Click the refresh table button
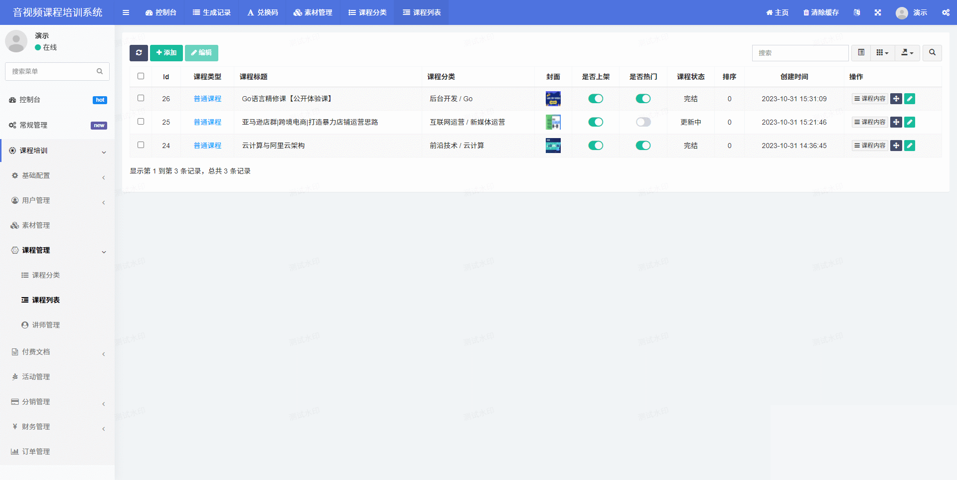The image size is (957, 480). click(x=139, y=53)
